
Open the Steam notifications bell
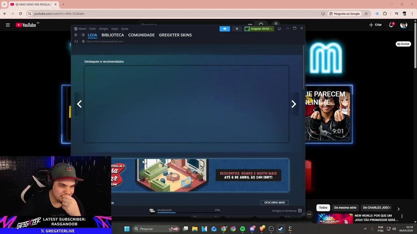click(237, 29)
